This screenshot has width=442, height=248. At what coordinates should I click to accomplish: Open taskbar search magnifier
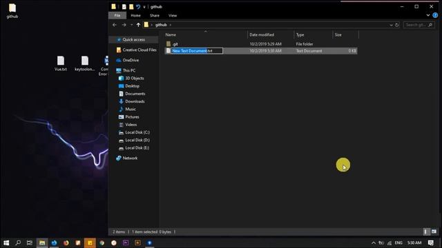coord(18,242)
